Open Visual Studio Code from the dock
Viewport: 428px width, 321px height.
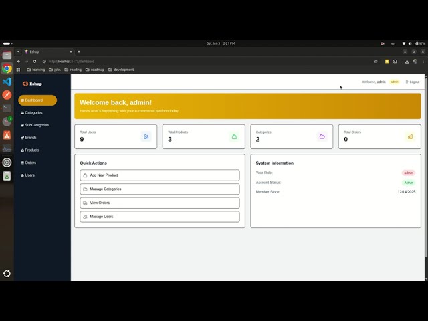(x=7, y=82)
